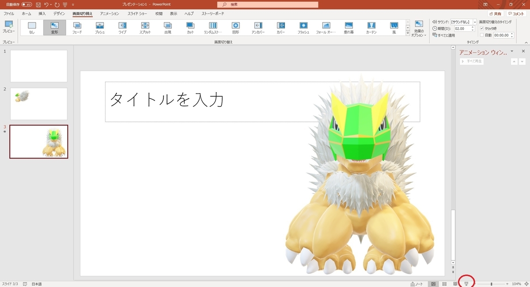Image resolution: width=530 pixels, height=287 pixels.
Task: Apply the ランダムストライプ transition
Action: (x=213, y=27)
